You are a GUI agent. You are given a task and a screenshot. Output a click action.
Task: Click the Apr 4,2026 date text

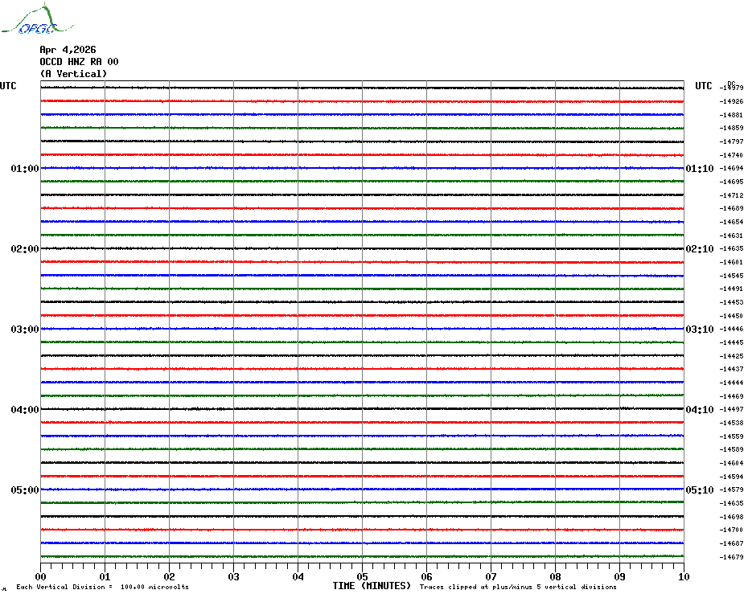click(x=68, y=50)
